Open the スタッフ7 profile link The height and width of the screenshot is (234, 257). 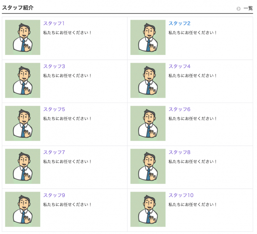point(54,152)
